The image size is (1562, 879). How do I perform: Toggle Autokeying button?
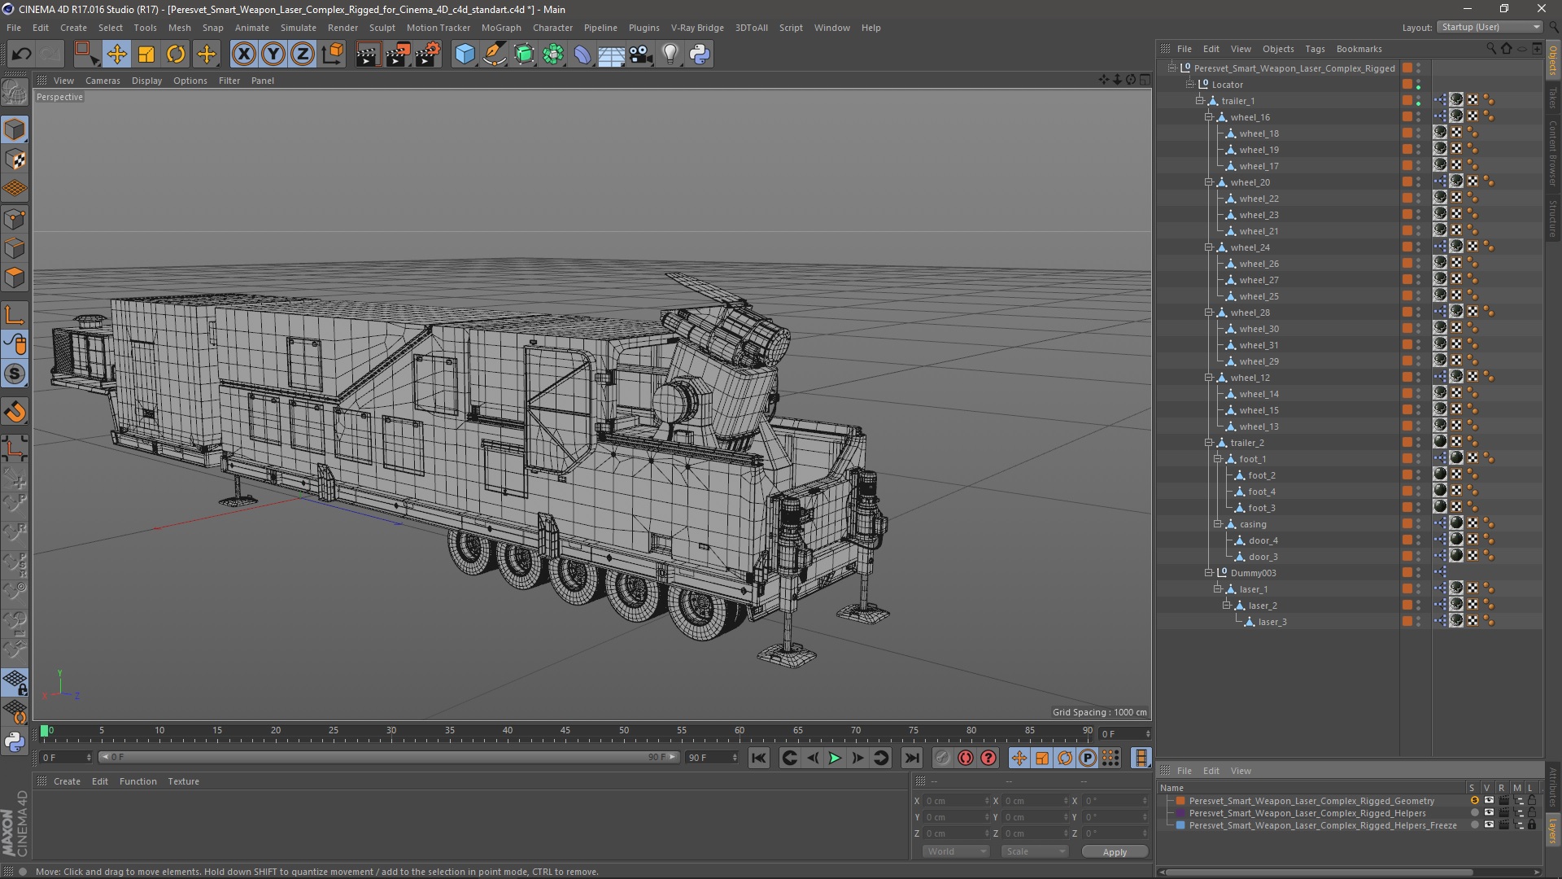click(966, 758)
